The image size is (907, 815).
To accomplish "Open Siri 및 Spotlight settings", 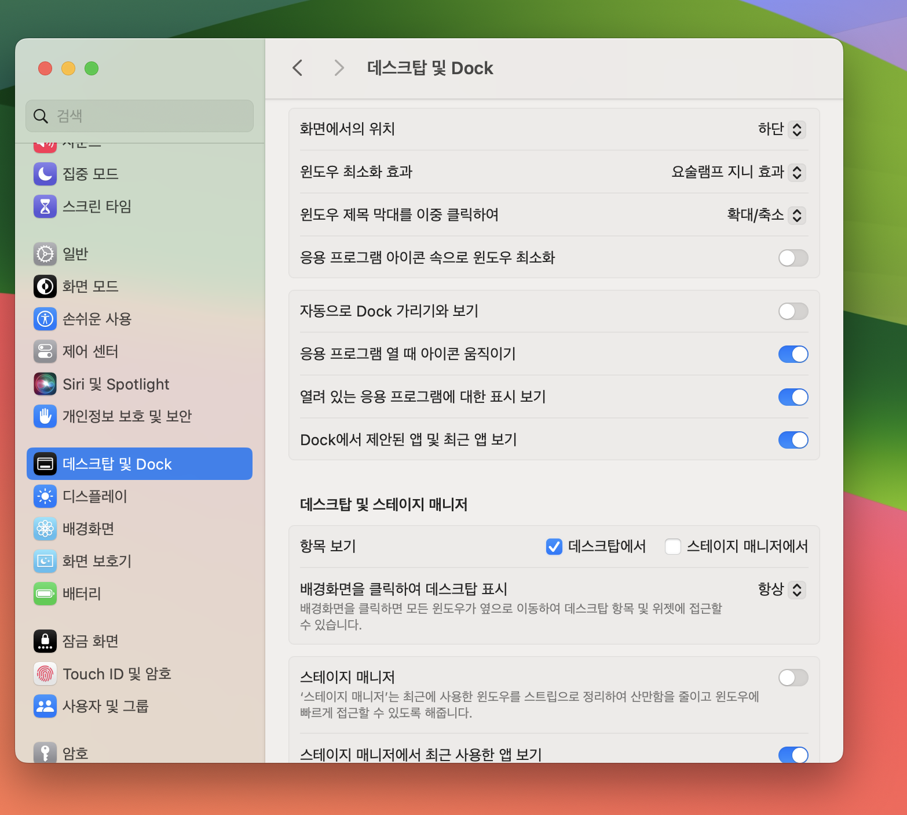I will tap(140, 384).
